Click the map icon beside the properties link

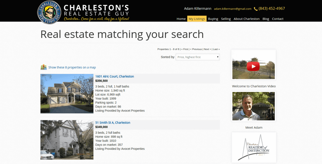(44, 67)
